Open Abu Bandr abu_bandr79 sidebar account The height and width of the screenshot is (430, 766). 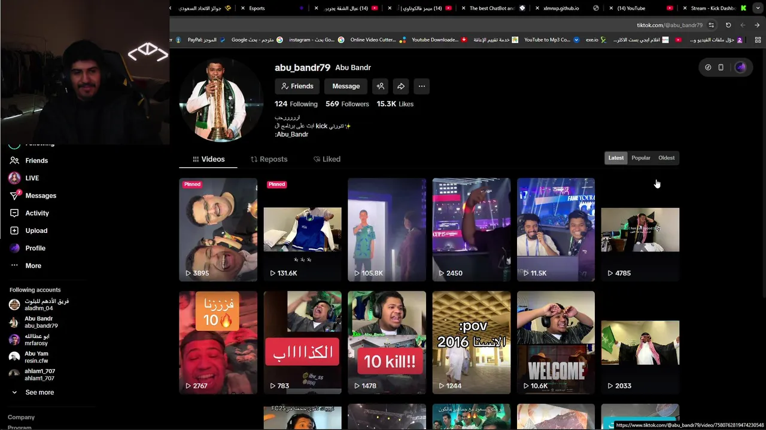pyautogui.click(x=34, y=322)
